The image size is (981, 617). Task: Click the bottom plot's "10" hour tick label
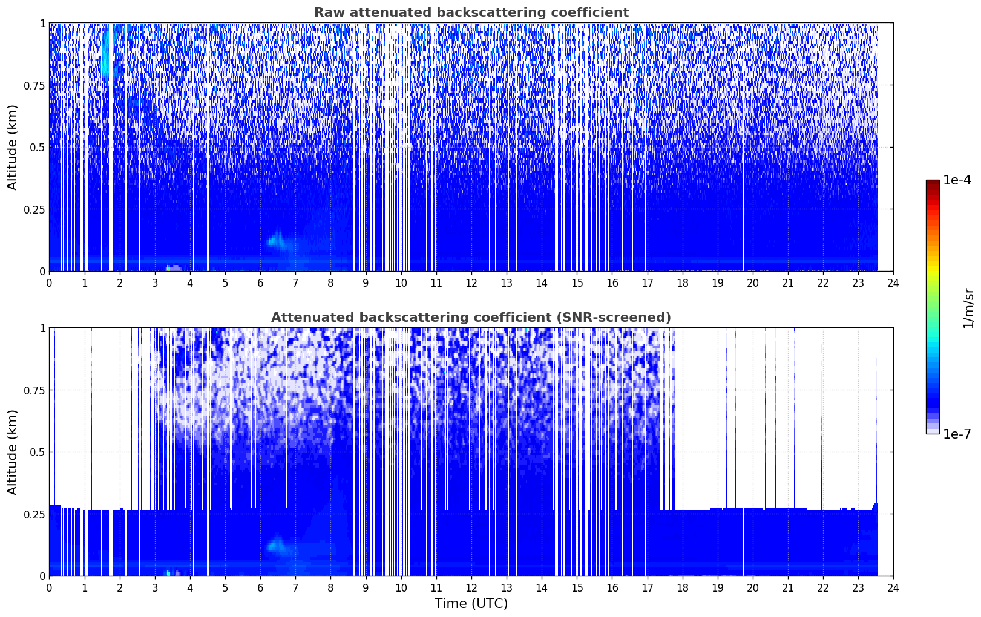click(x=401, y=587)
